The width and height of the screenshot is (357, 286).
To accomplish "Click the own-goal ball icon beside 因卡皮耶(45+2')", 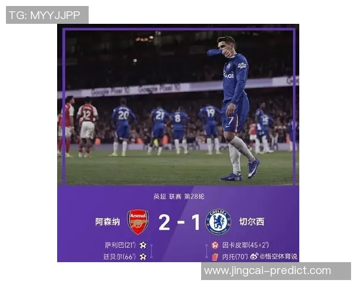I will [x=215, y=245].
